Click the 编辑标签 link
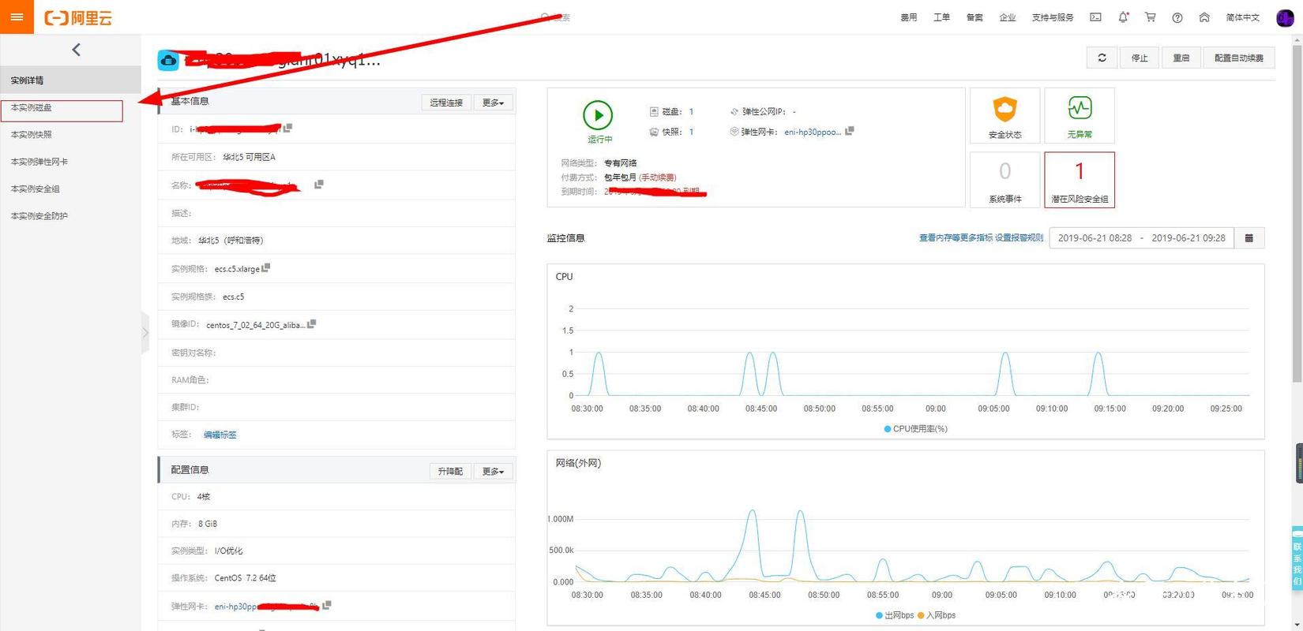 tap(220, 435)
